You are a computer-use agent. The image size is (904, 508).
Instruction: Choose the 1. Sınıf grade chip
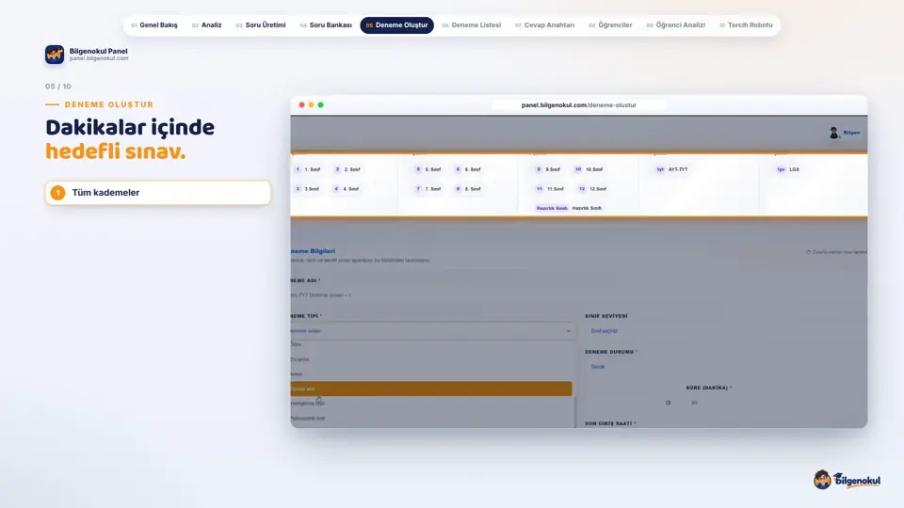307,169
